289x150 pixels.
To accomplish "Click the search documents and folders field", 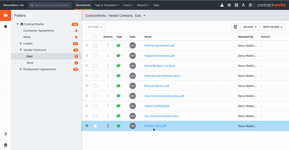I will pyautogui.click(x=50, y=5).
